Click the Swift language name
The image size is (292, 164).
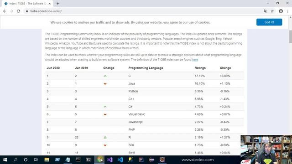tap(132, 153)
